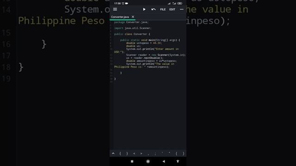Place cursor on "public class Converter {" line
Screen dimensions: 296x166
coord(132,34)
